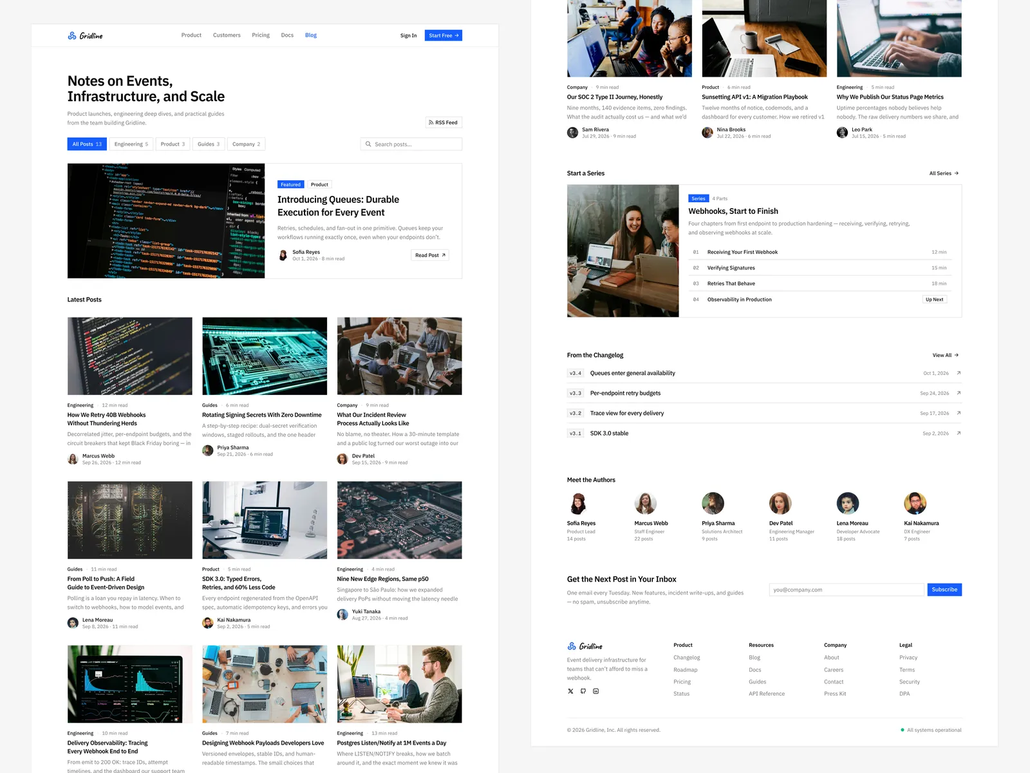Open the external arrow for the v3.4 changelog entry
1030x773 pixels.
959,373
